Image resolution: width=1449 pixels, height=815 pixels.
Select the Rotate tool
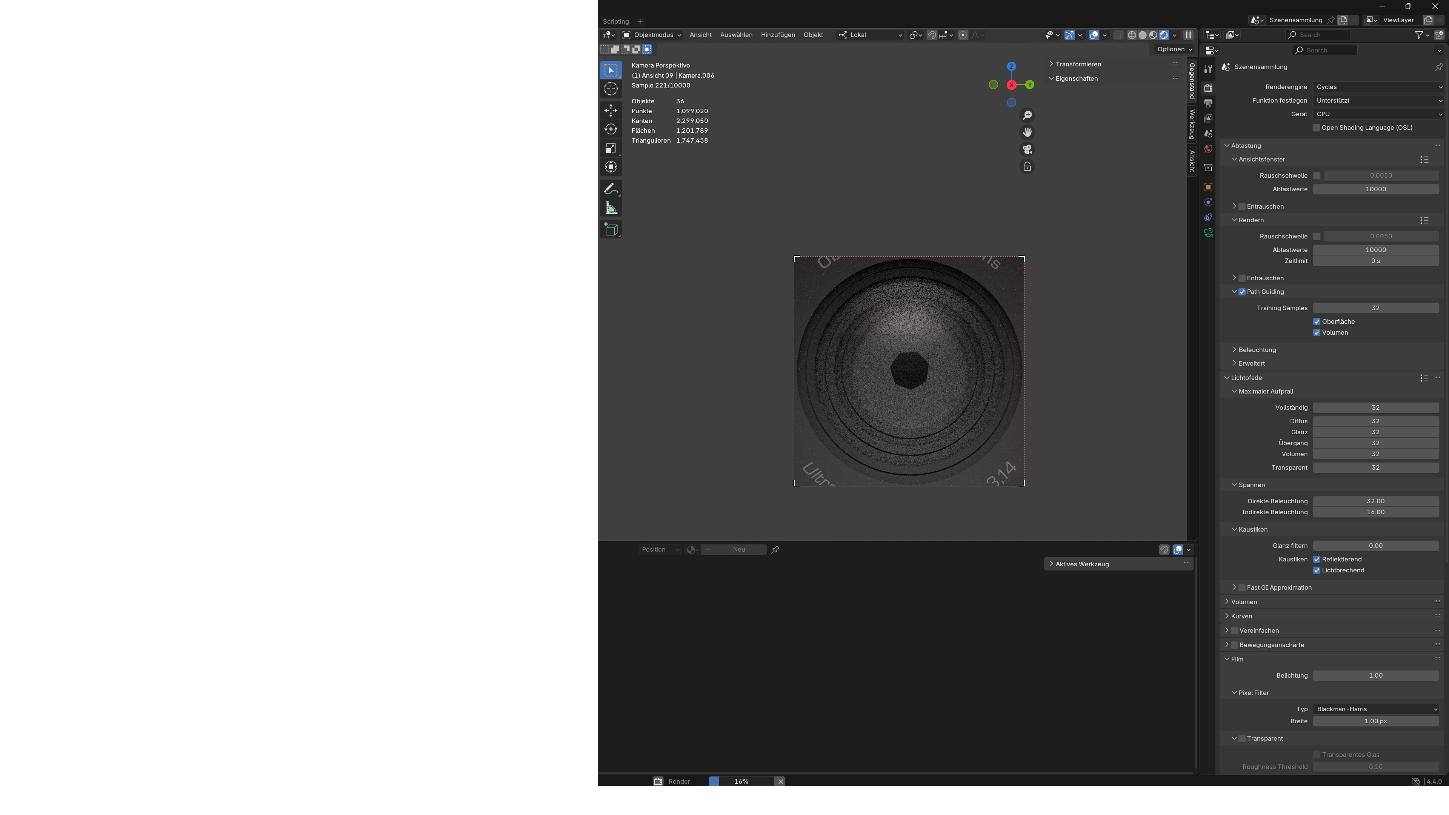coord(611,129)
